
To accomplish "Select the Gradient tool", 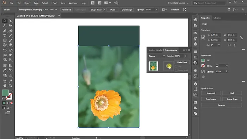I will 11,65.
